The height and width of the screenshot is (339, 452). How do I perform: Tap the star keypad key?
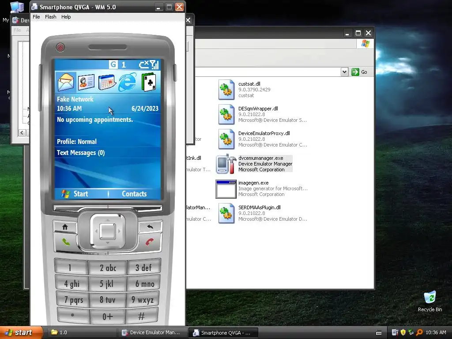click(73, 316)
